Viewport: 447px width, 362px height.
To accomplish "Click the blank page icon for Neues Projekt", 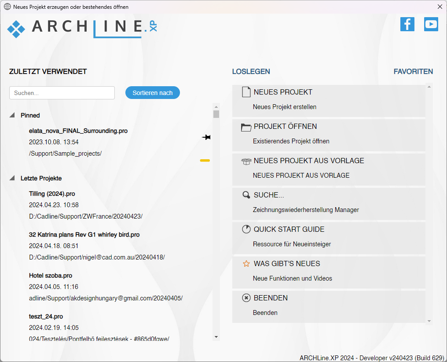I will 246,92.
